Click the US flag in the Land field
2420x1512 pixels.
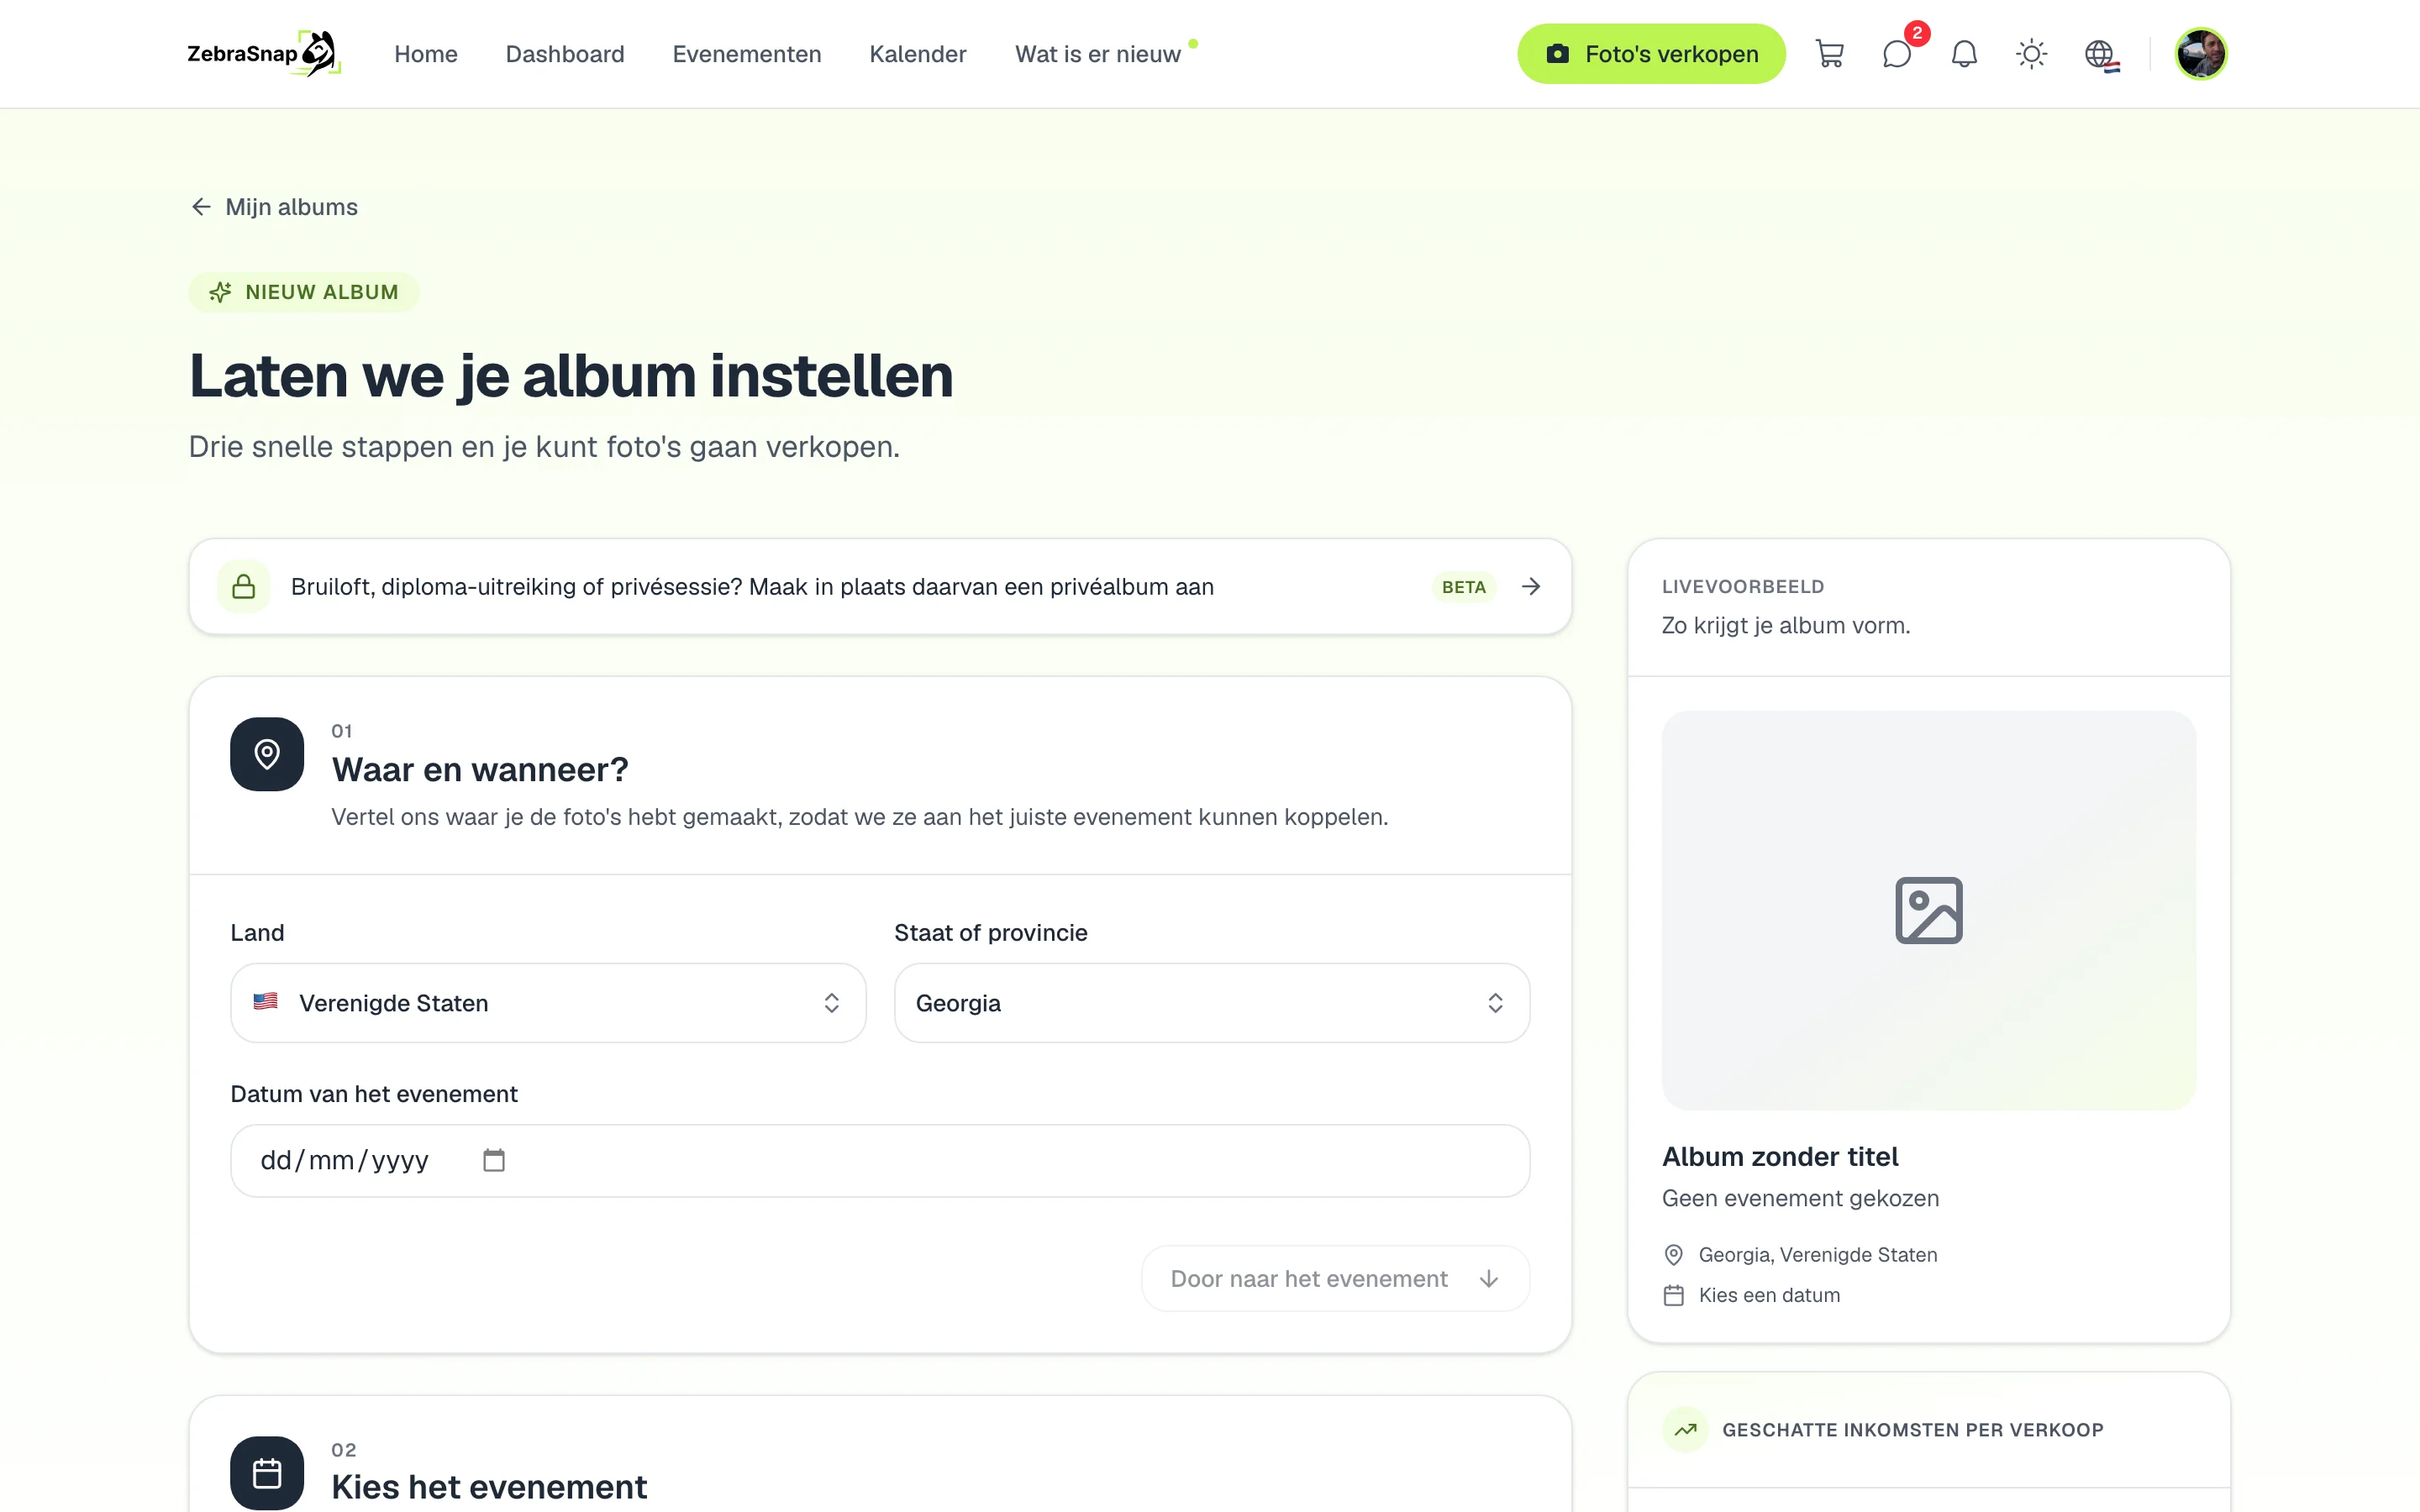[x=265, y=1002]
